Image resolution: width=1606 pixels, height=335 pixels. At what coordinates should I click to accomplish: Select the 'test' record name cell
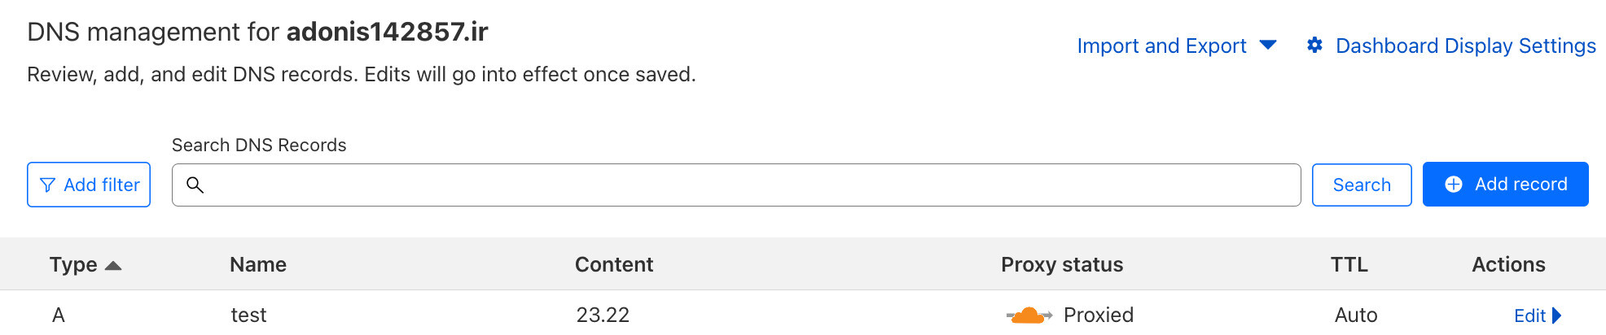248,315
